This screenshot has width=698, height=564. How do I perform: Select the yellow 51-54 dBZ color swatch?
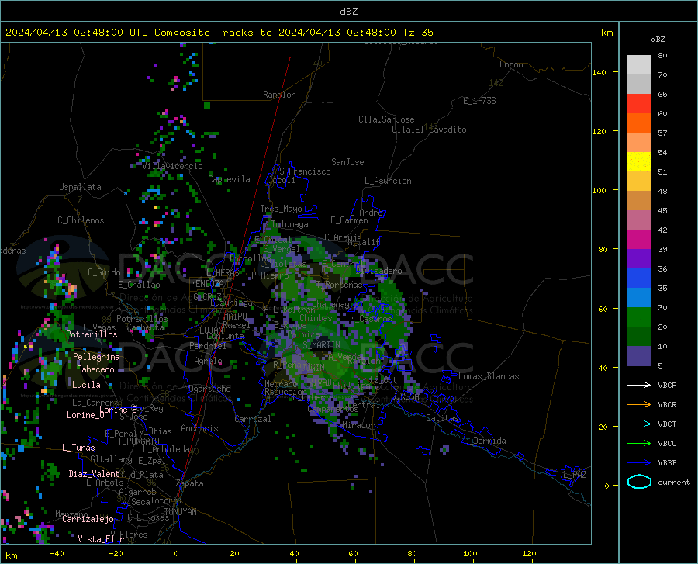(x=639, y=162)
